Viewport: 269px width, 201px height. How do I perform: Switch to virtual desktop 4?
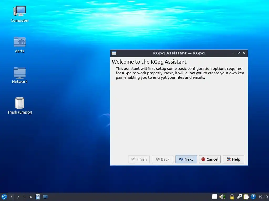(x=31, y=197)
